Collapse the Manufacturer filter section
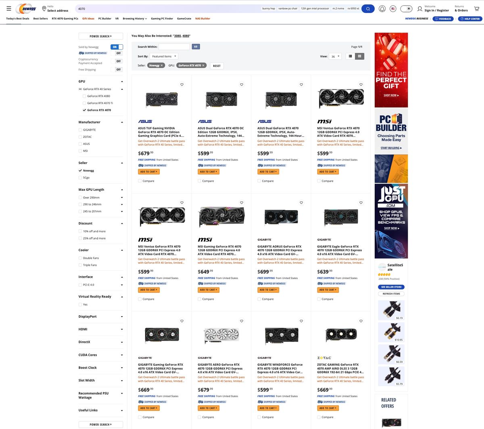Screen dimensions: 484x429 click(100, 122)
